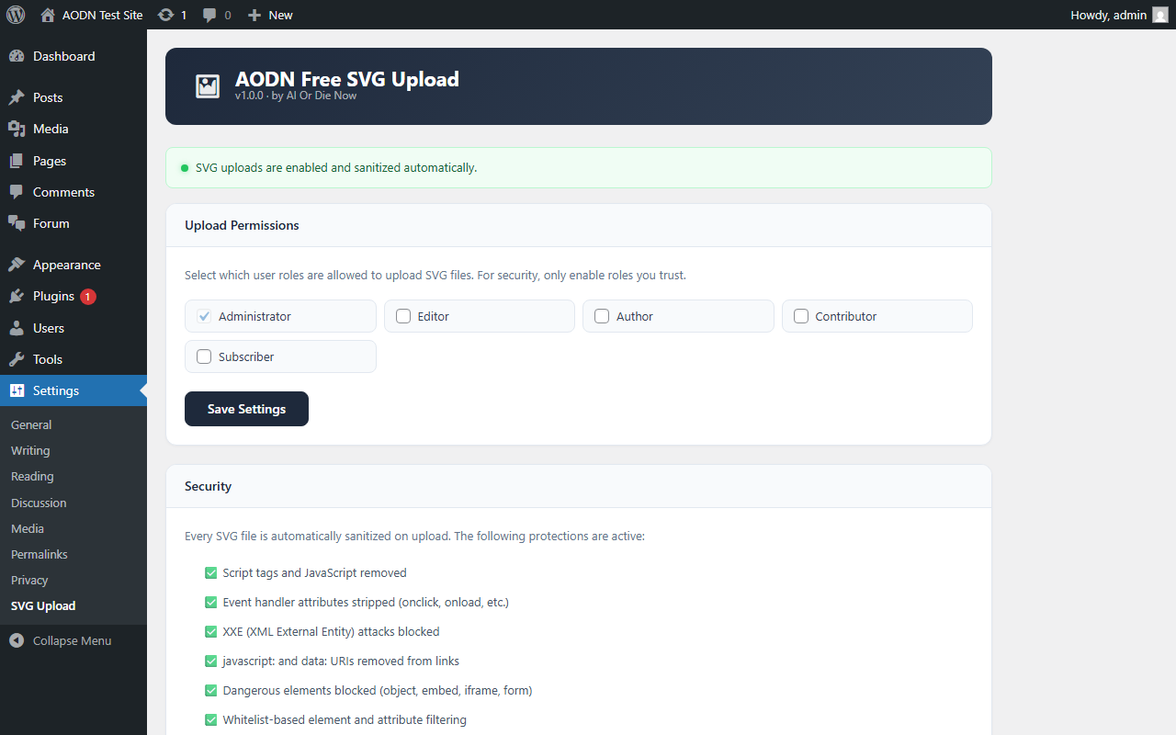
Task: Click 'Script tags and JavaScript removed' text
Action: click(314, 572)
